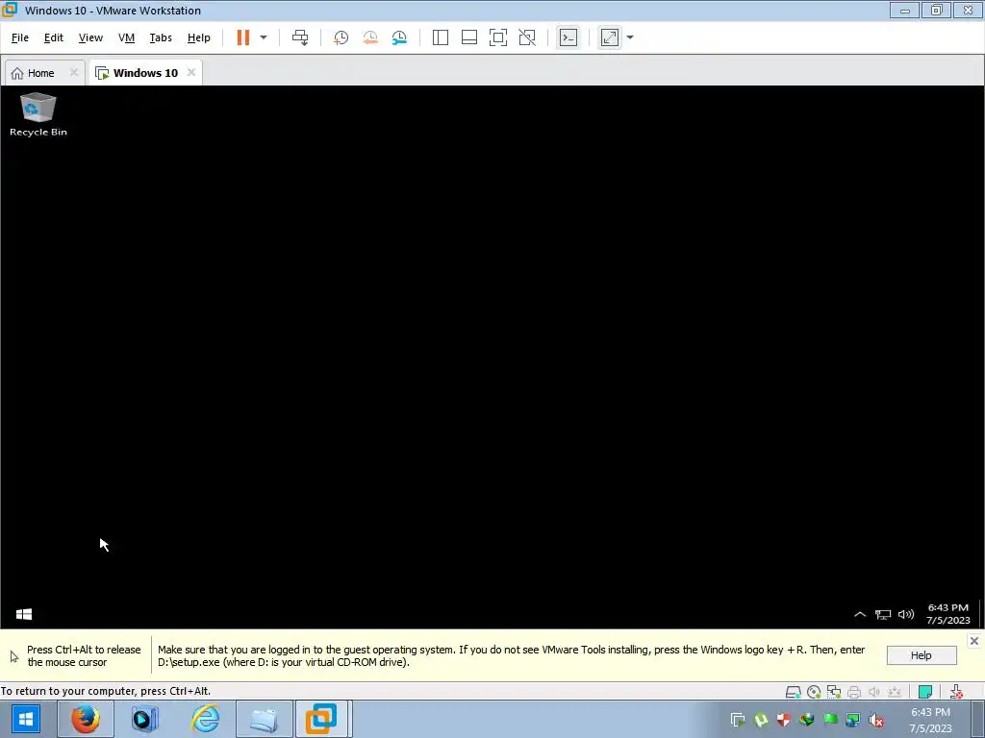The image size is (985, 738).
Task: Open the File menu
Action: point(20,37)
